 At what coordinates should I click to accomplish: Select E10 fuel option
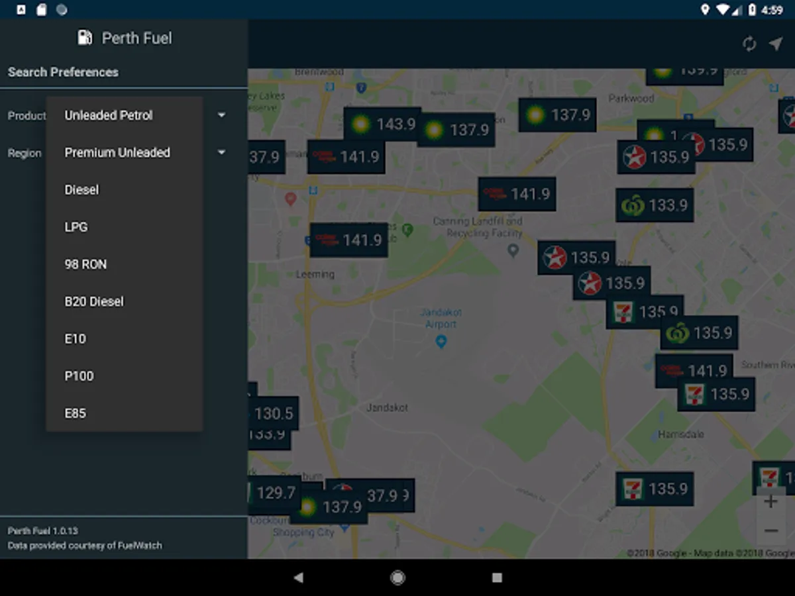[125, 338]
